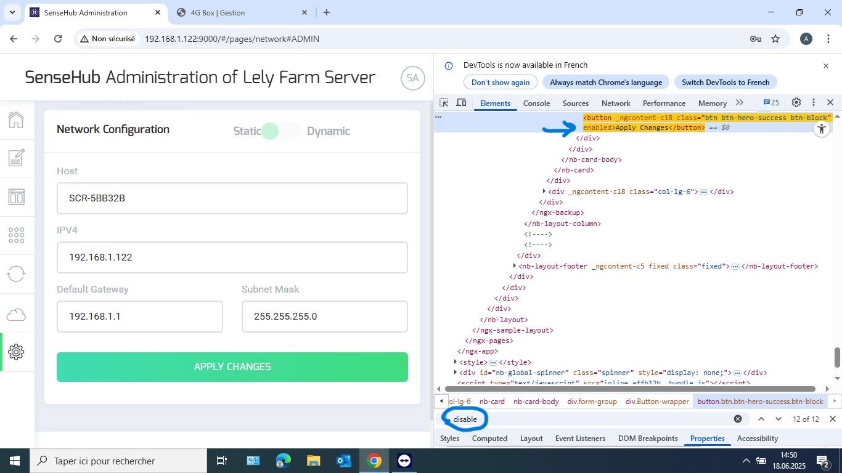Open the Accessibility pane tab
This screenshot has width=842, height=473.
(758, 439)
